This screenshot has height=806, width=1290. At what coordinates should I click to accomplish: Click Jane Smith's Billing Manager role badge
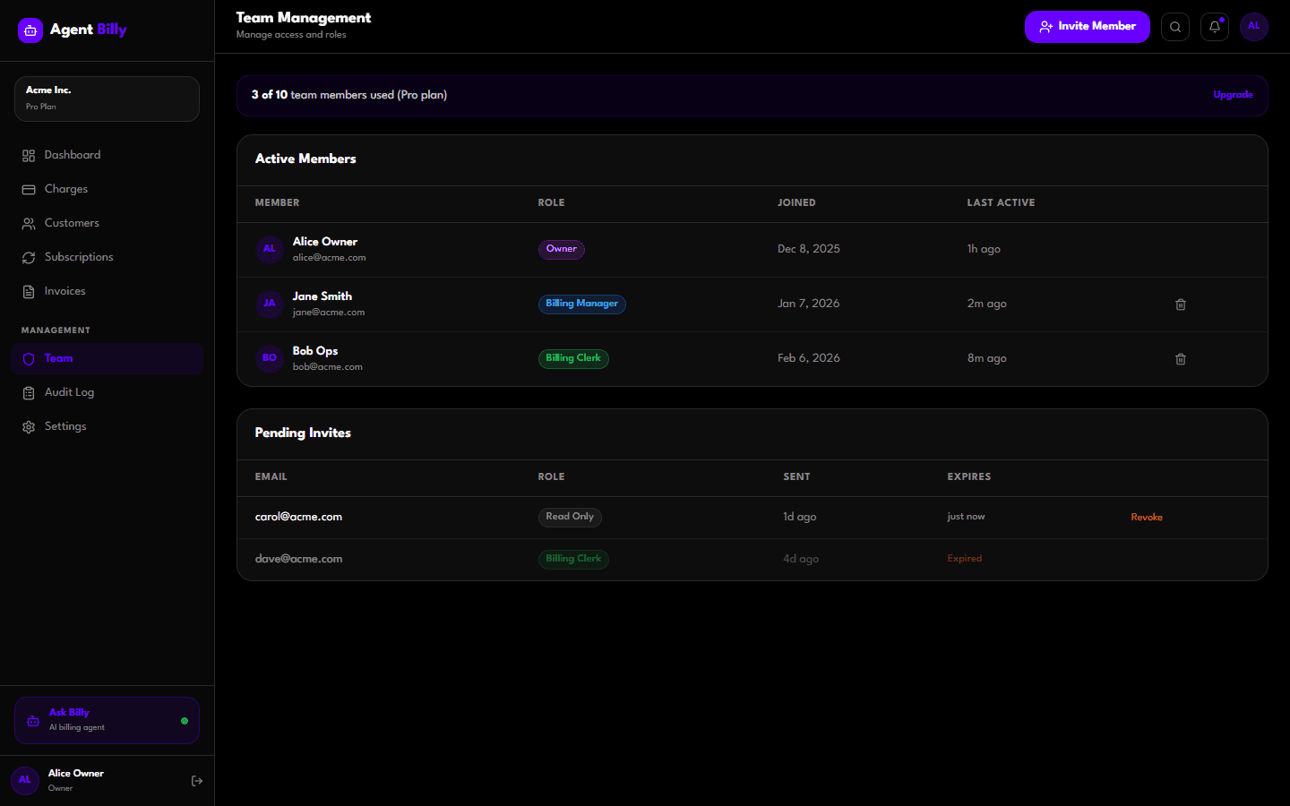581,304
